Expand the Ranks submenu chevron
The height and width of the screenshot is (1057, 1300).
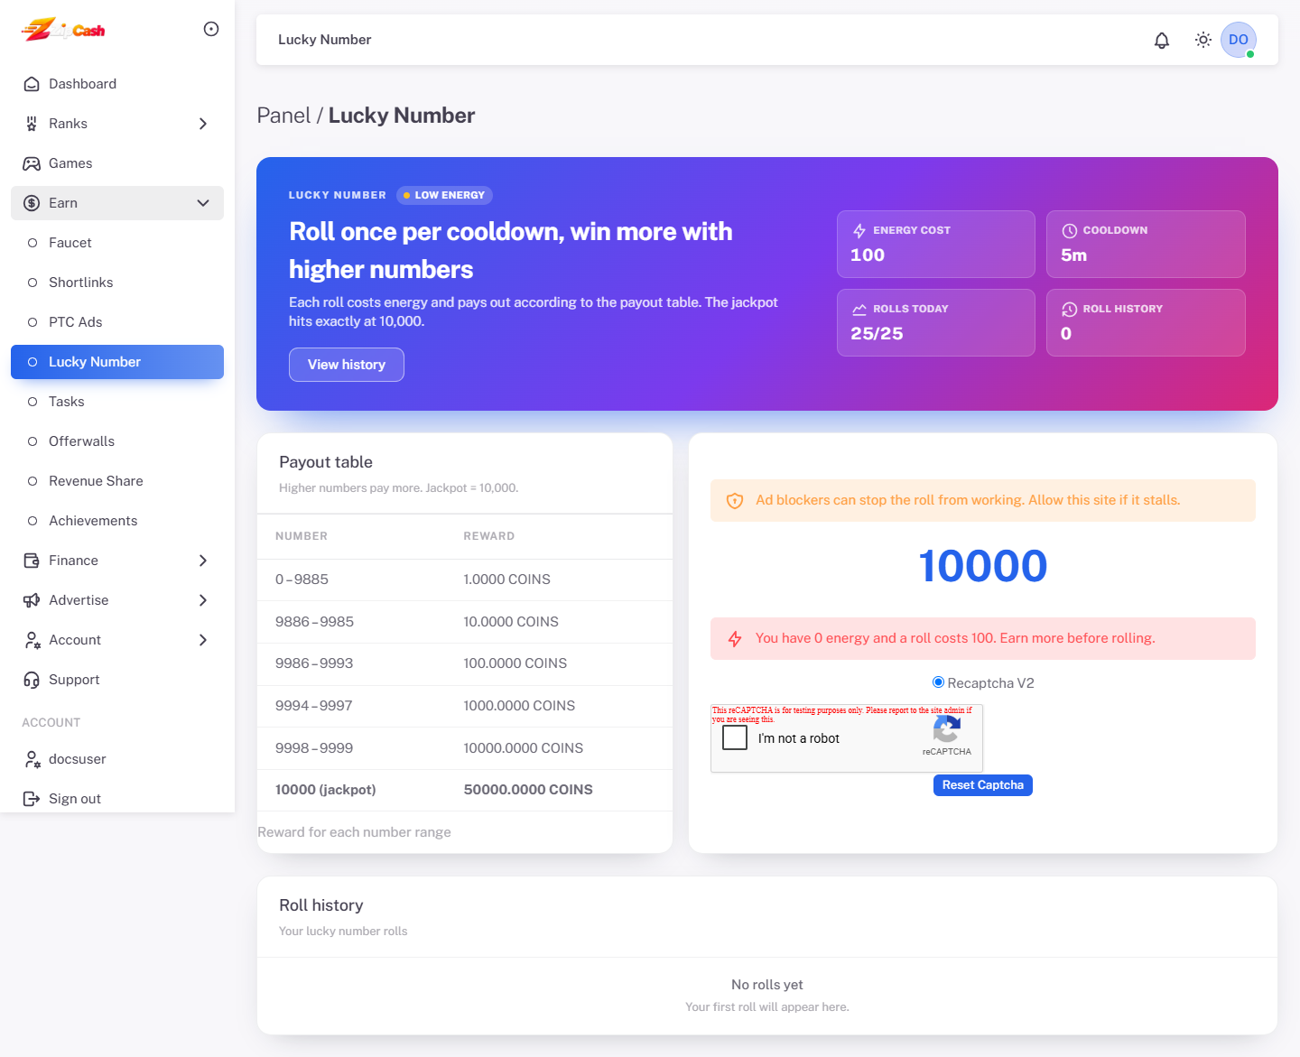click(x=203, y=124)
